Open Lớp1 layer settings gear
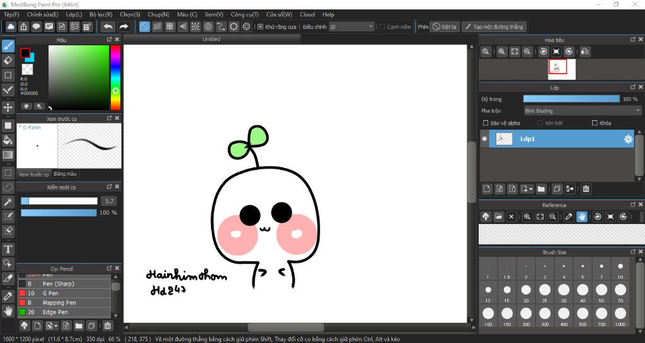645x343 pixels. click(x=628, y=139)
